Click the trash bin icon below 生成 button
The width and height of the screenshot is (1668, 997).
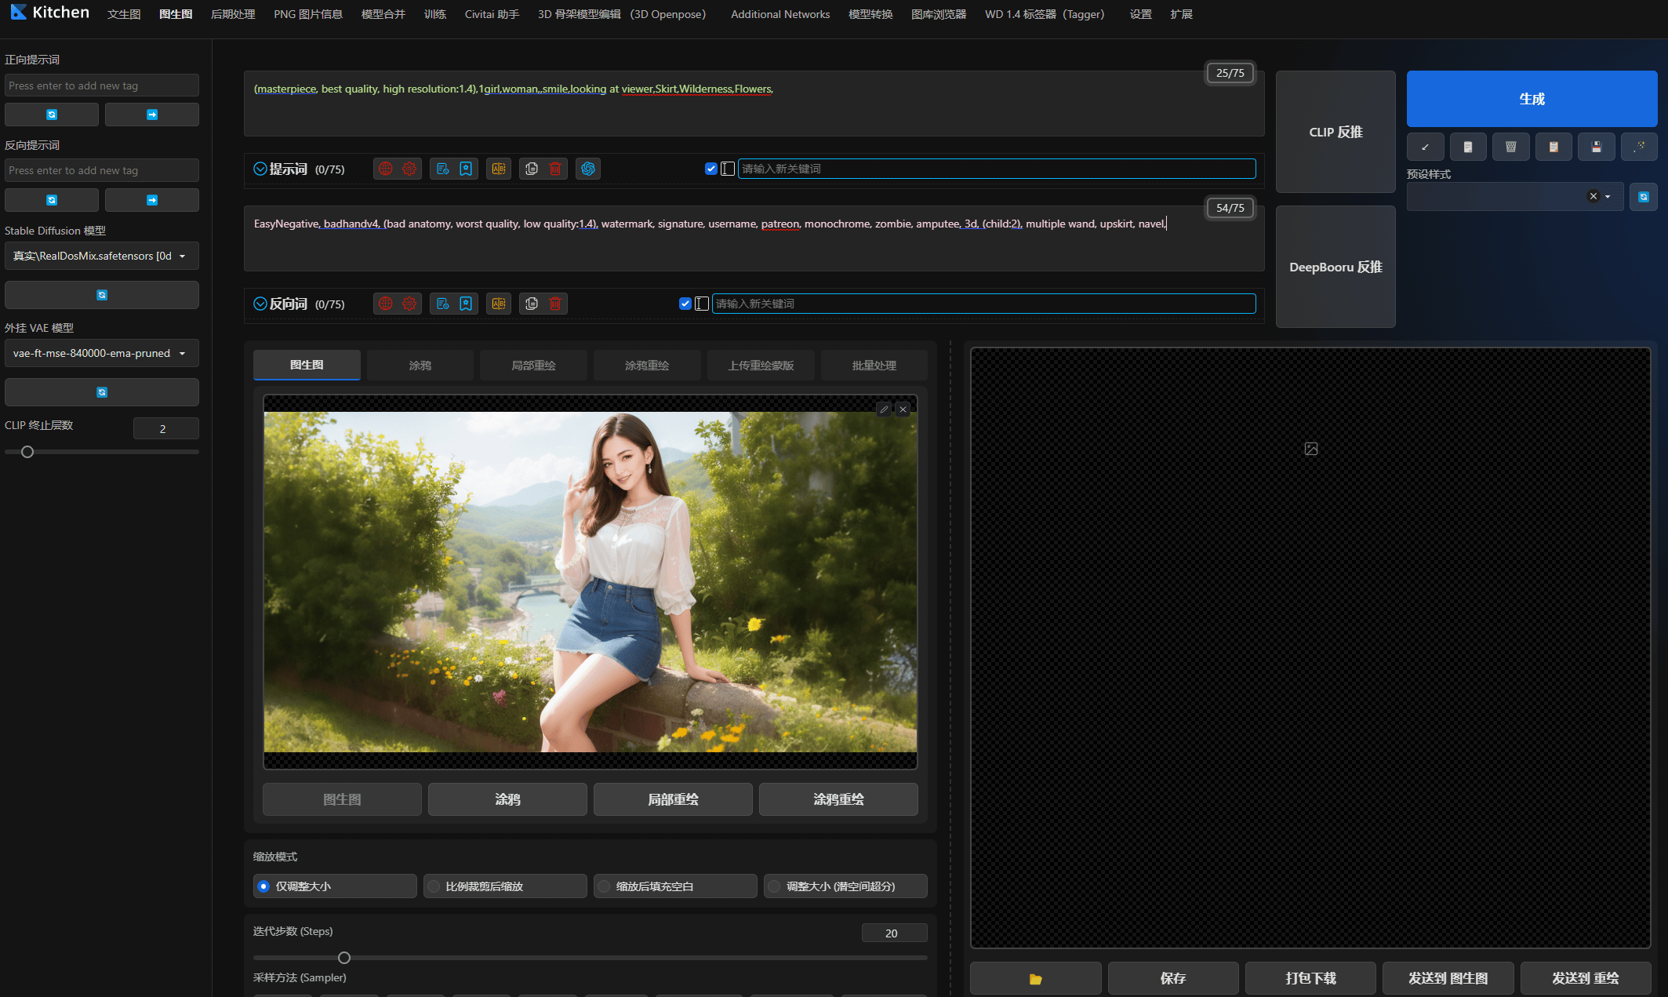[1510, 147]
